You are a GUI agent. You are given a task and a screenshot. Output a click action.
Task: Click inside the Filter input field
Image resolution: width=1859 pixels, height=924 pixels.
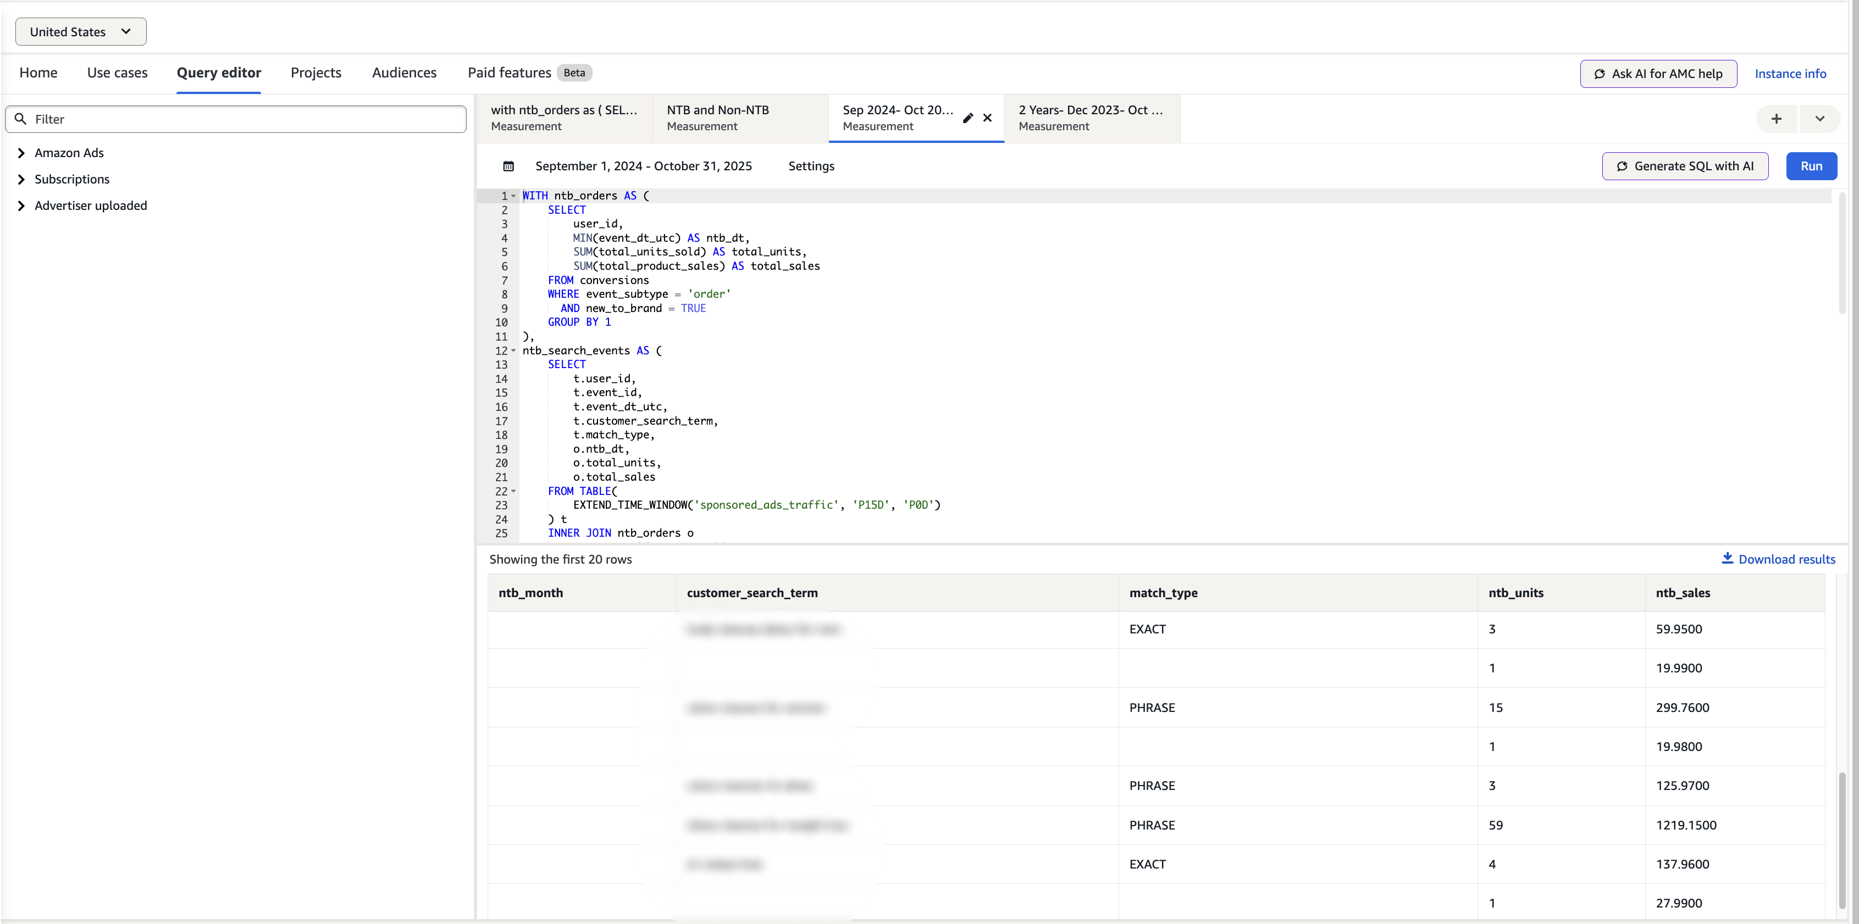(x=217, y=119)
